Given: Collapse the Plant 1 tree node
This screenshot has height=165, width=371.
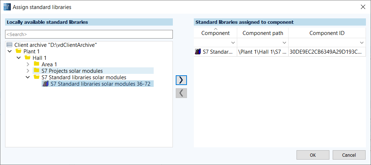Looking at the screenshot, I should click(x=9, y=52).
